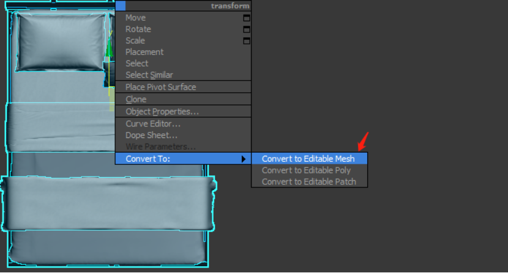
Task: Open Object Properties dialog
Action: point(183,112)
